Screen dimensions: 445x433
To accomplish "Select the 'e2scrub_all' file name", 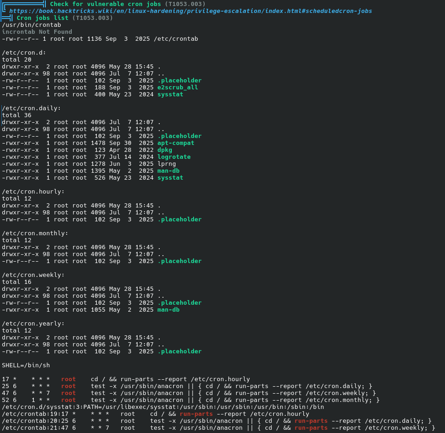I will click(178, 88).
